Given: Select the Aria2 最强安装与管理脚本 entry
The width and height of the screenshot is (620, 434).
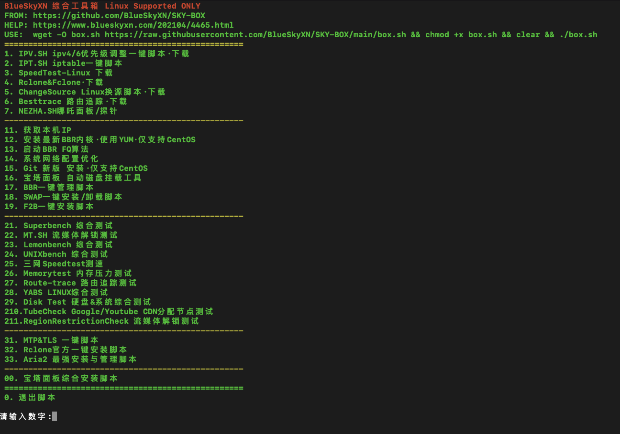Looking at the screenshot, I should 70,360.
